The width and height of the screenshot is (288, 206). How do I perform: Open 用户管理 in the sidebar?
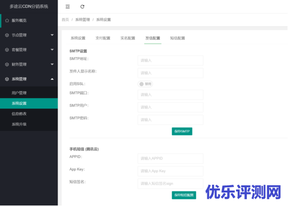click(29, 93)
